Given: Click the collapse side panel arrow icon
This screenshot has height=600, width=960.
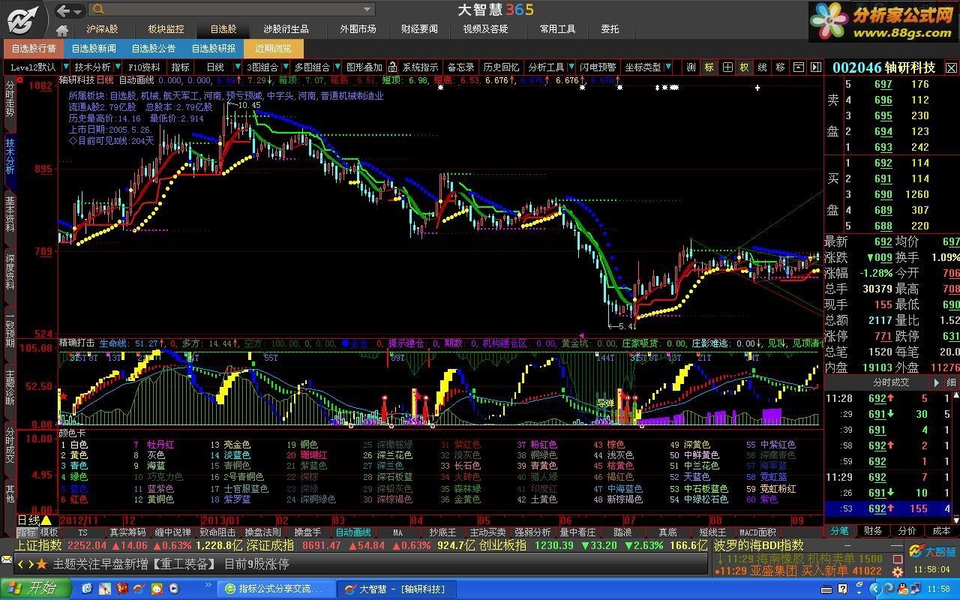Looking at the screenshot, I should (x=814, y=67).
